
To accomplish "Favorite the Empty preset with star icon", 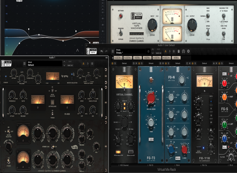I will click(148, 51).
